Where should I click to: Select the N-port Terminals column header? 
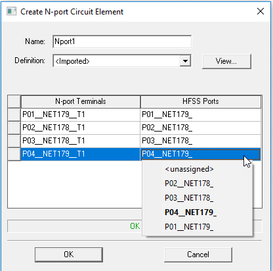[81, 101]
